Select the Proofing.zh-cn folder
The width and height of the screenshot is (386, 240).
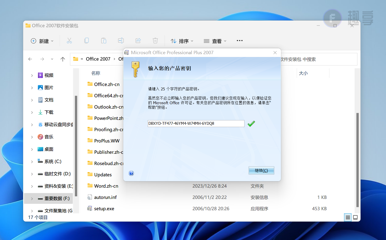pyautogui.click(x=105, y=129)
